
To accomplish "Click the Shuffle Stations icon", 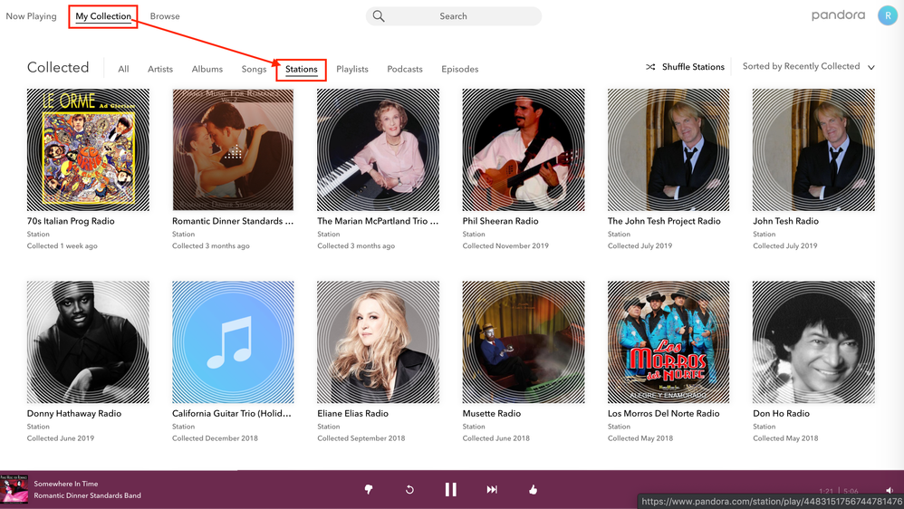I will coord(650,67).
